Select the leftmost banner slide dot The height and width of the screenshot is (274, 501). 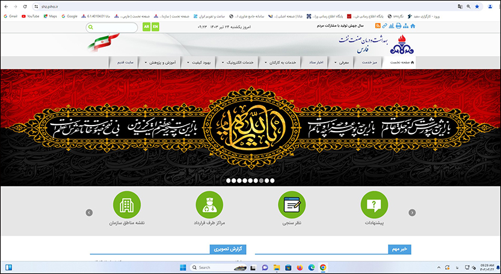pos(229,180)
